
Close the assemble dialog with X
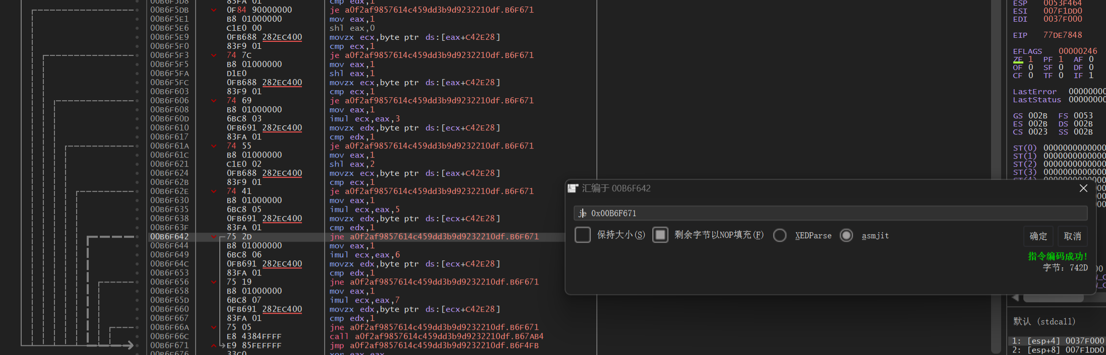point(1083,188)
